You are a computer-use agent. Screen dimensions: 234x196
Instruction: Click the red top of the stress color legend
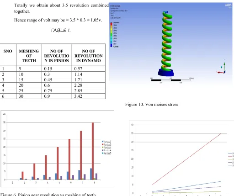click(111, 24)
